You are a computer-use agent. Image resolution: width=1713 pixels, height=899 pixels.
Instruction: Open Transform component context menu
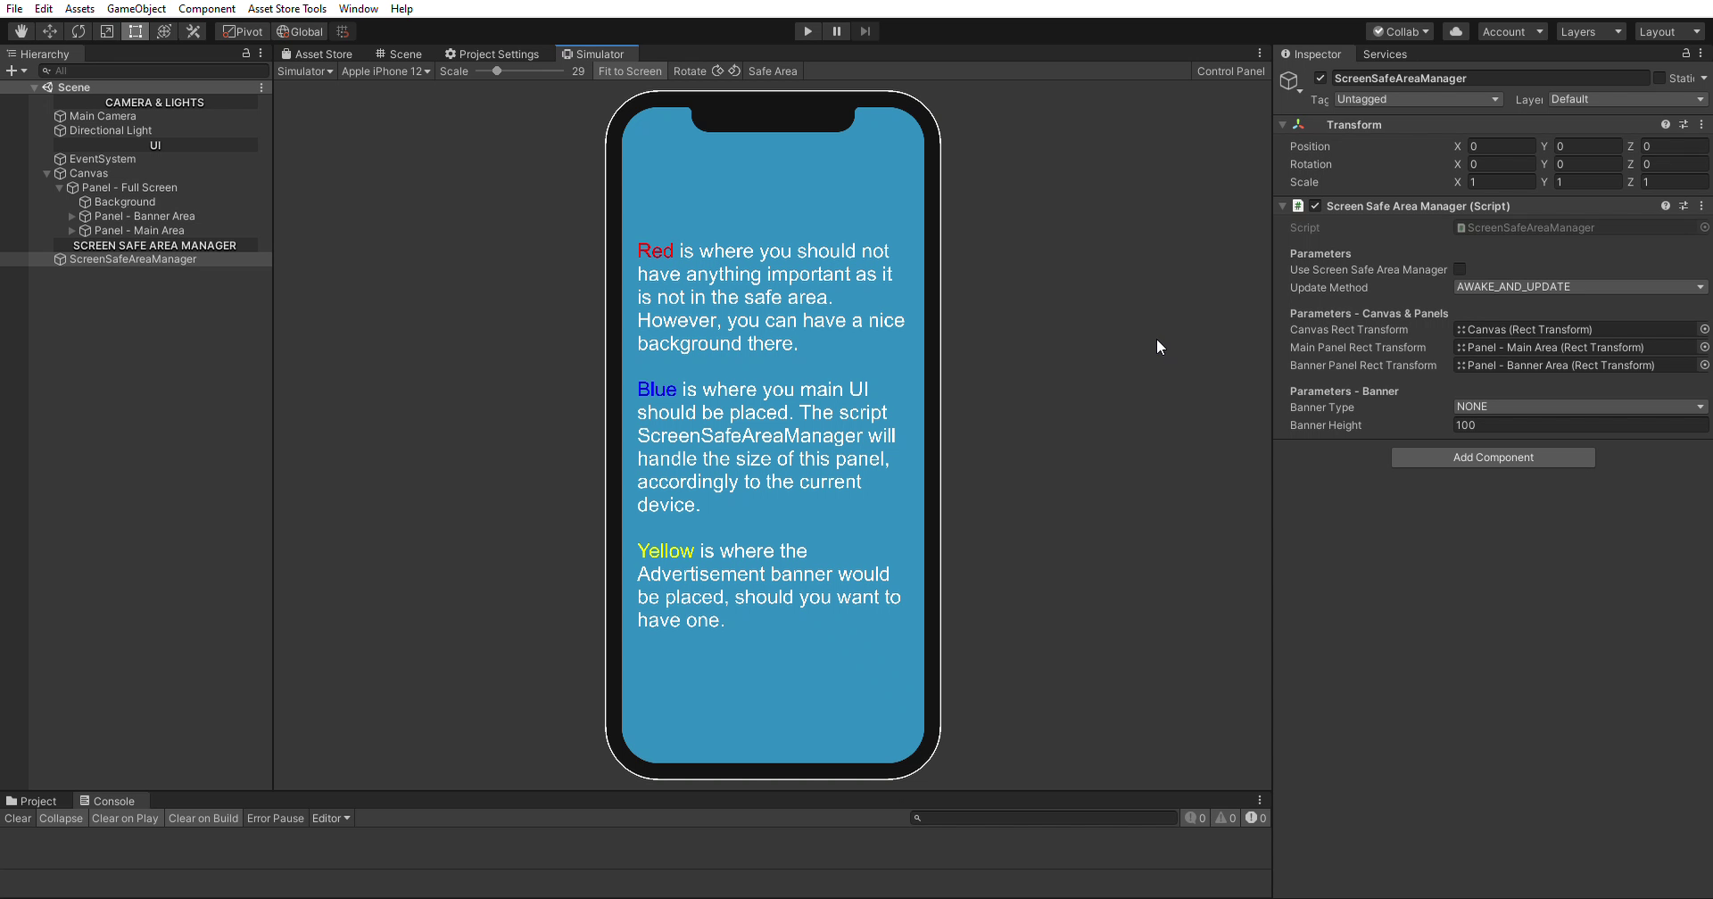point(1701,125)
